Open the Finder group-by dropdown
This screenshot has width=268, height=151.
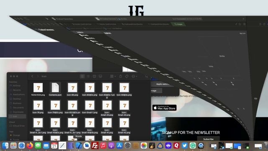(113, 76)
